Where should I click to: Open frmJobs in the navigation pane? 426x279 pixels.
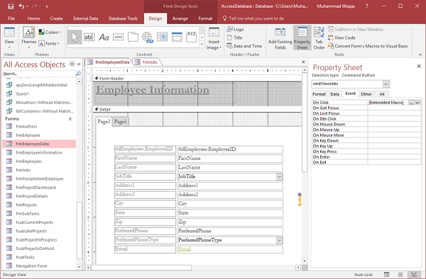23,170
